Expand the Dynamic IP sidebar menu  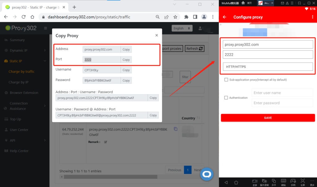pos(25,50)
